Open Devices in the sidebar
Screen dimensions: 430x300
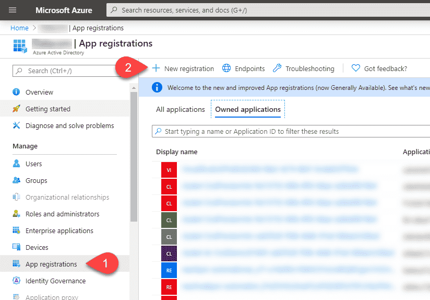click(x=37, y=248)
